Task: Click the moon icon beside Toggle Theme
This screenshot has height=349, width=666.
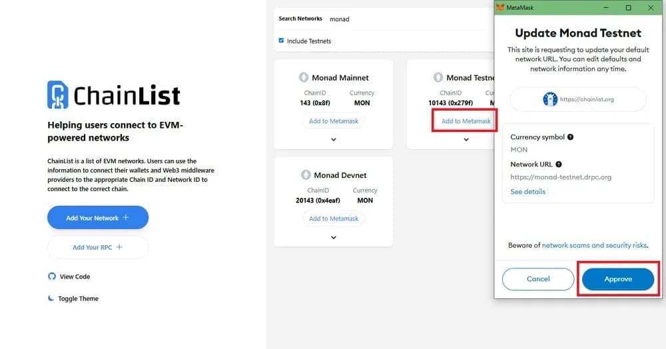Action: tap(51, 298)
